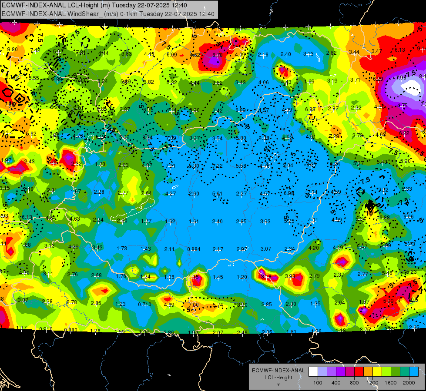
Task: Pick the magenta legend swatch
Action: pos(350,372)
